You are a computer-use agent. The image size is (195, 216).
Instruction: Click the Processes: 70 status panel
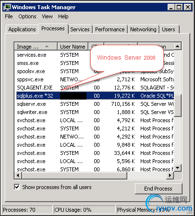click(x=27, y=210)
